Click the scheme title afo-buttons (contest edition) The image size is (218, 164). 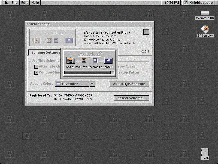(x=107, y=33)
